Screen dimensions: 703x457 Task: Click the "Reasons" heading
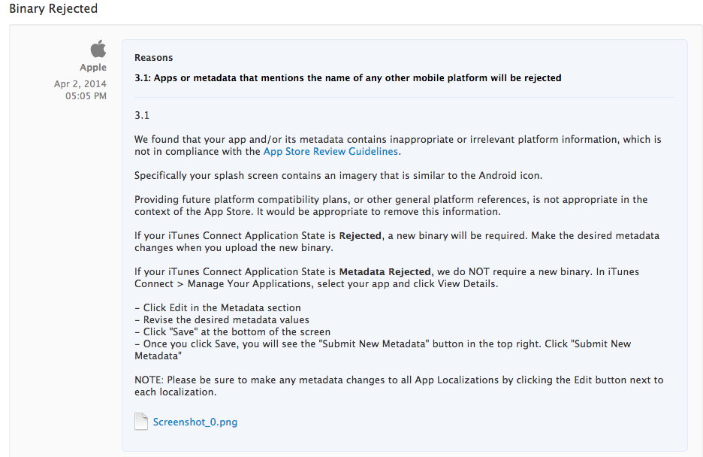pos(153,58)
